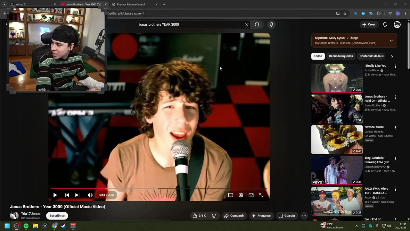Image resolution: width=410 pixels, height=231 pixels.
Task: Open the 7TV extension icon
Action: coord(371,13)
